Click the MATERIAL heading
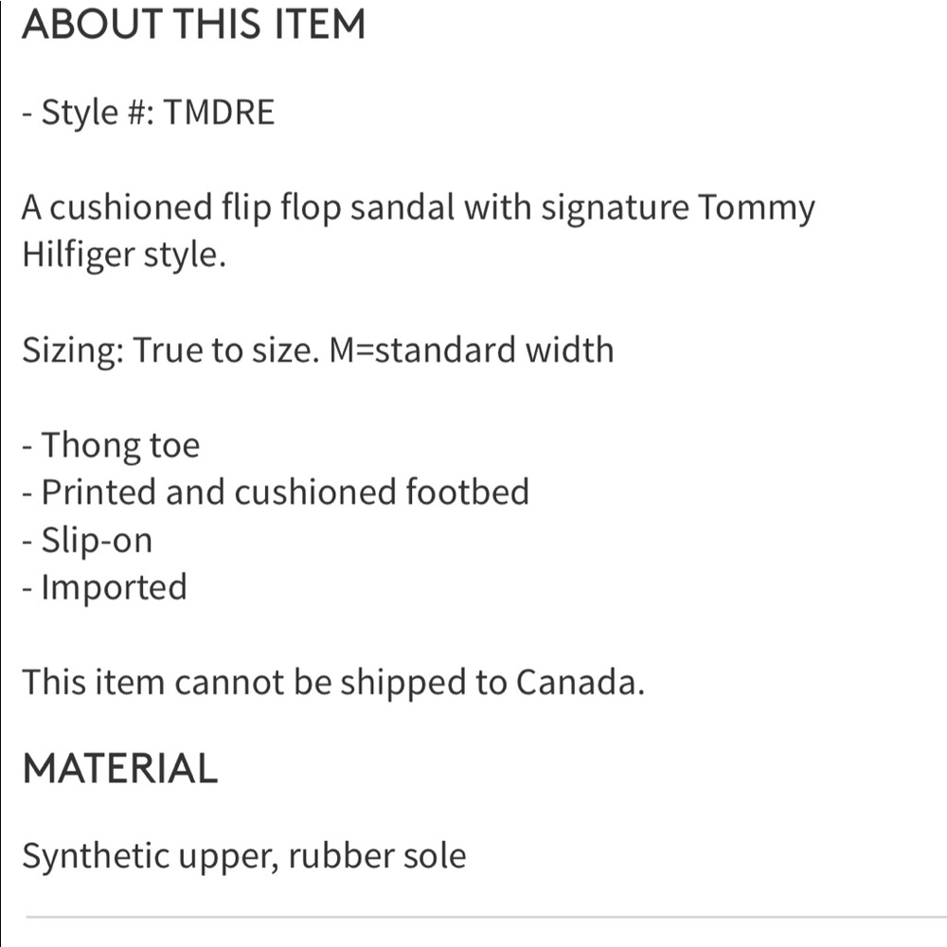 tap(119, 769)
